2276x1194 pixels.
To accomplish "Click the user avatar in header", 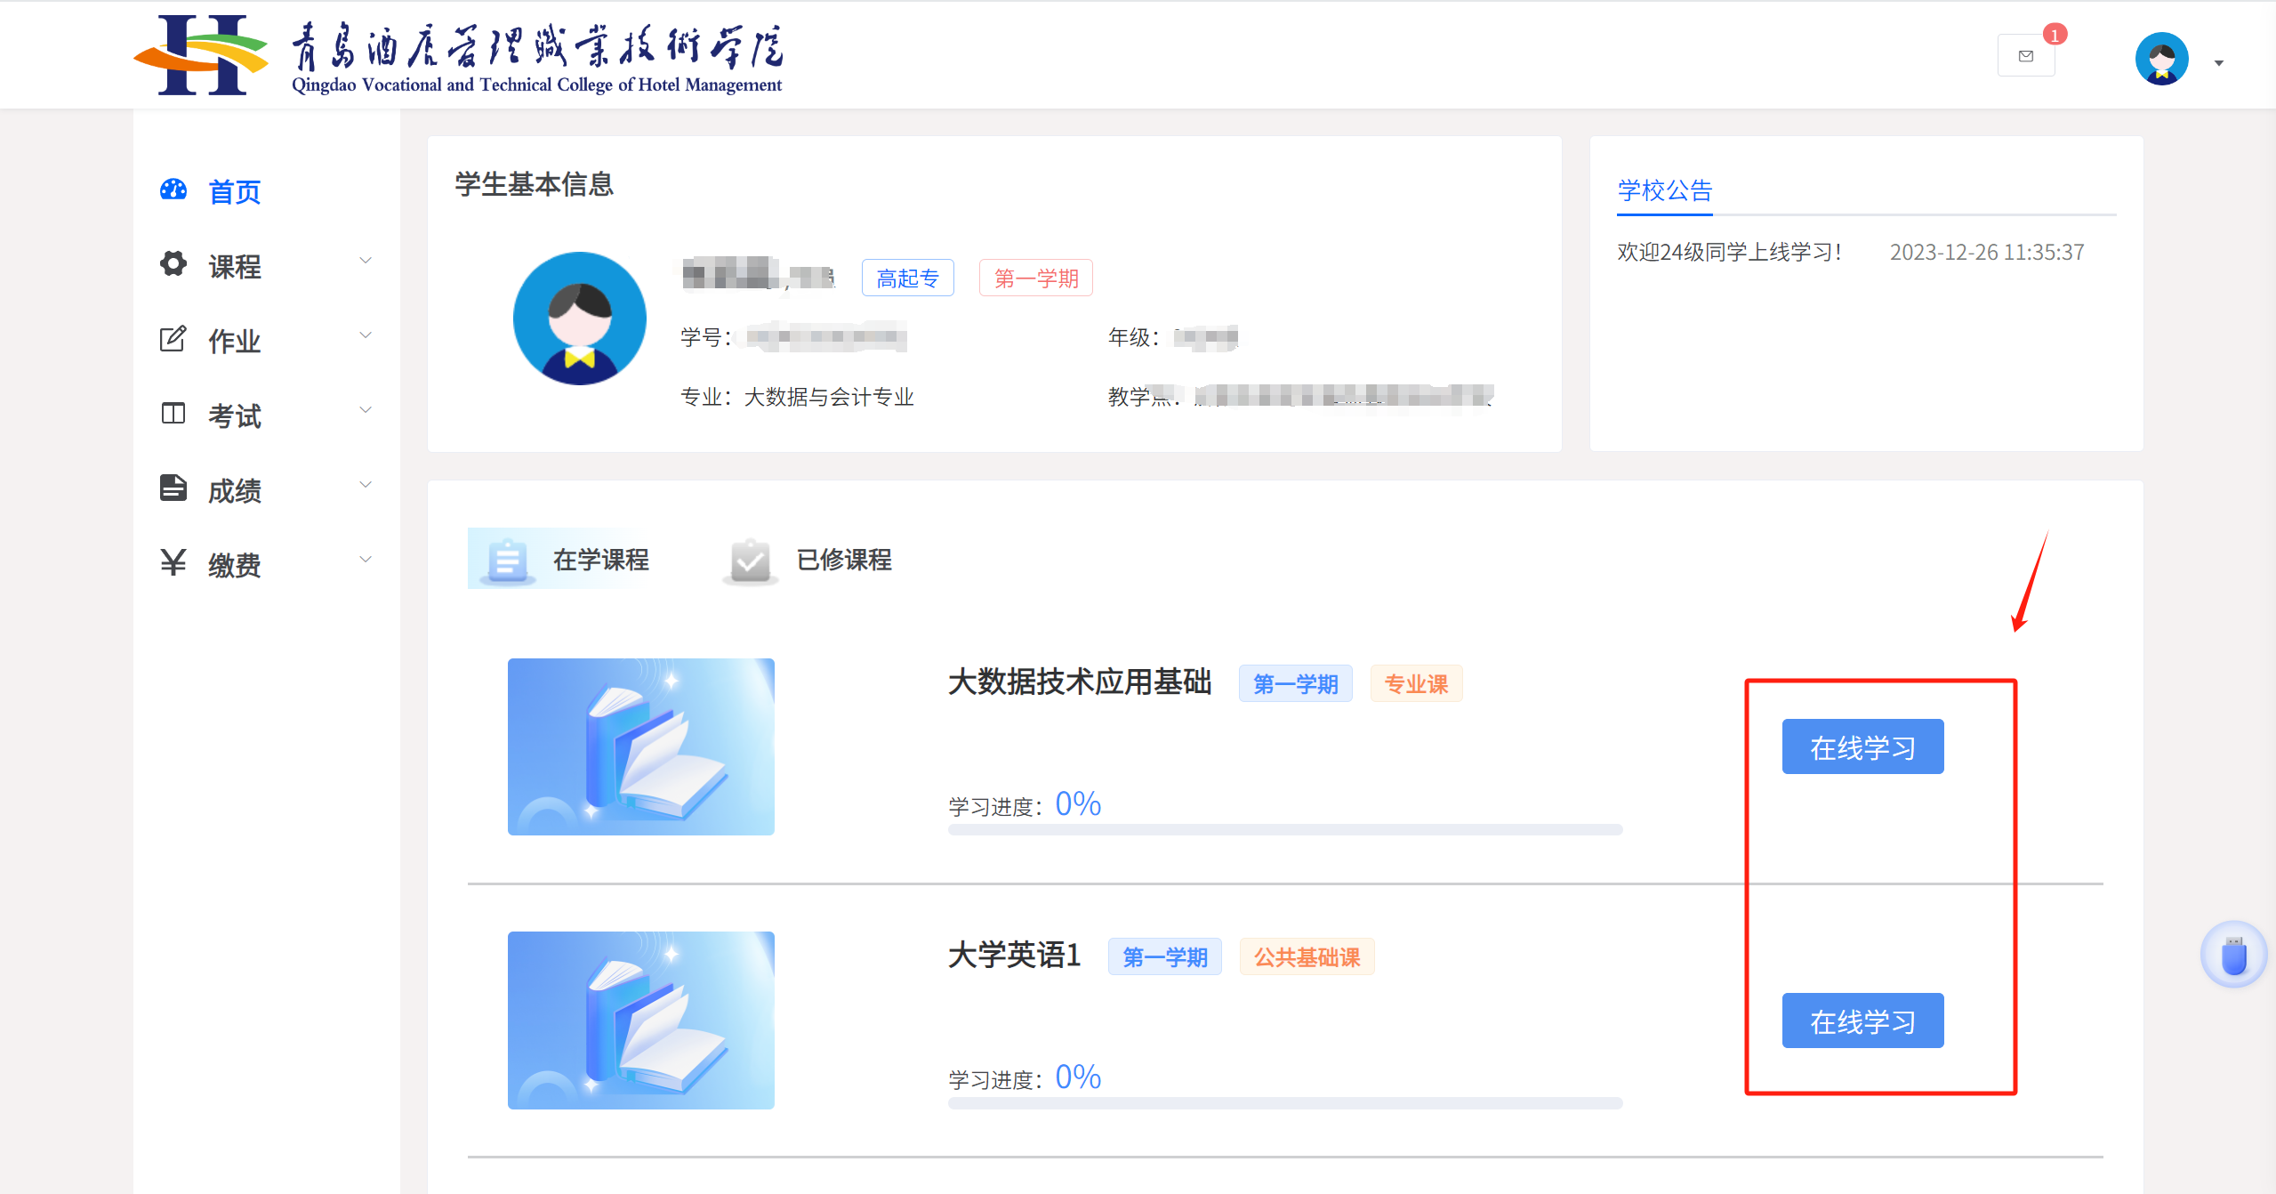I will tap(2161, 59).
